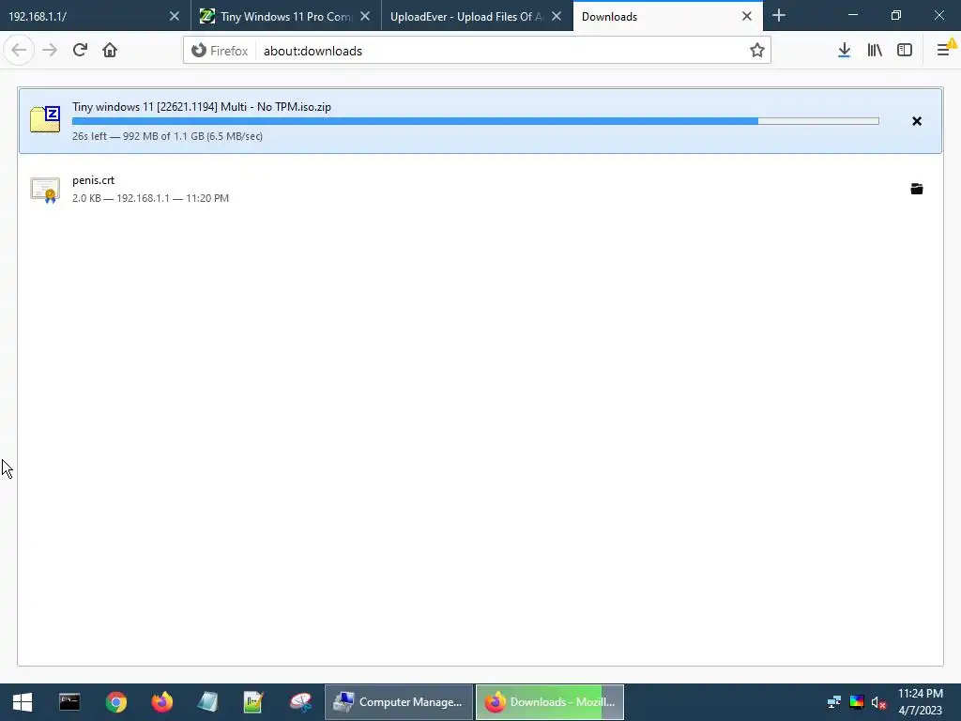Viewport: 961px width, 721px height.
Task: Click the forward navigation arrow
Action: [x=50, y=51]
